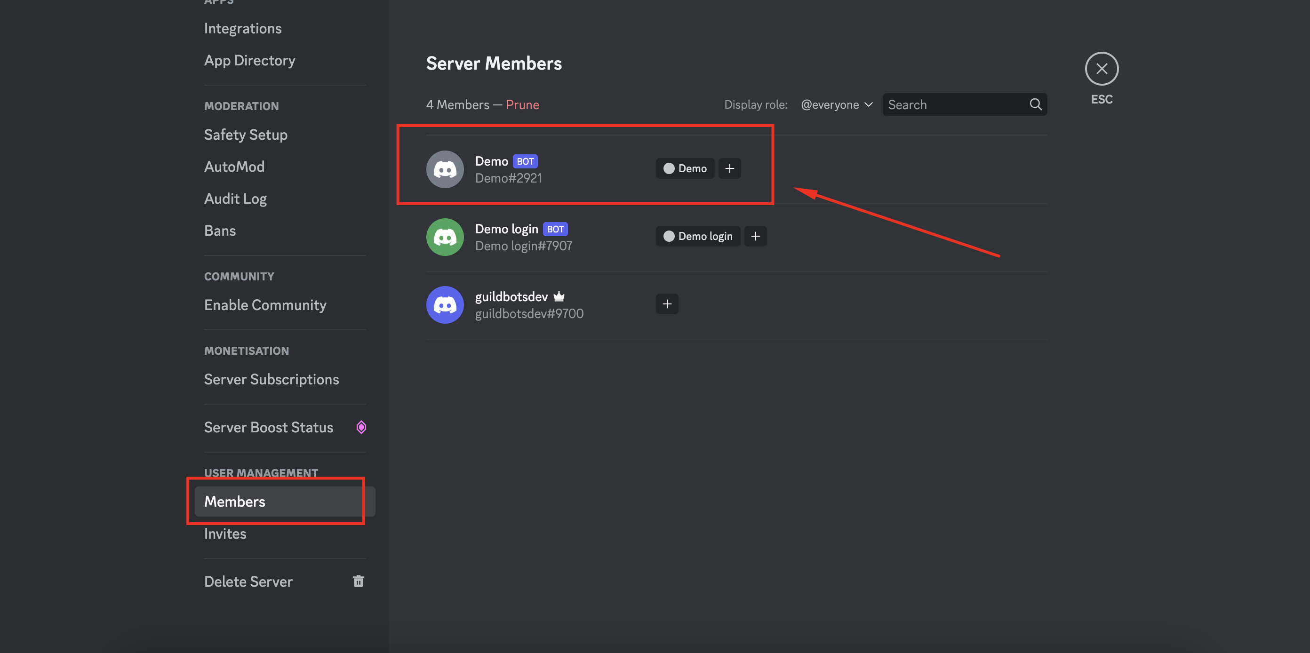Click the Demo role chip on Demo row
Screen dimensions: 1310x653
pyautogui.click(x=685, y=168)
